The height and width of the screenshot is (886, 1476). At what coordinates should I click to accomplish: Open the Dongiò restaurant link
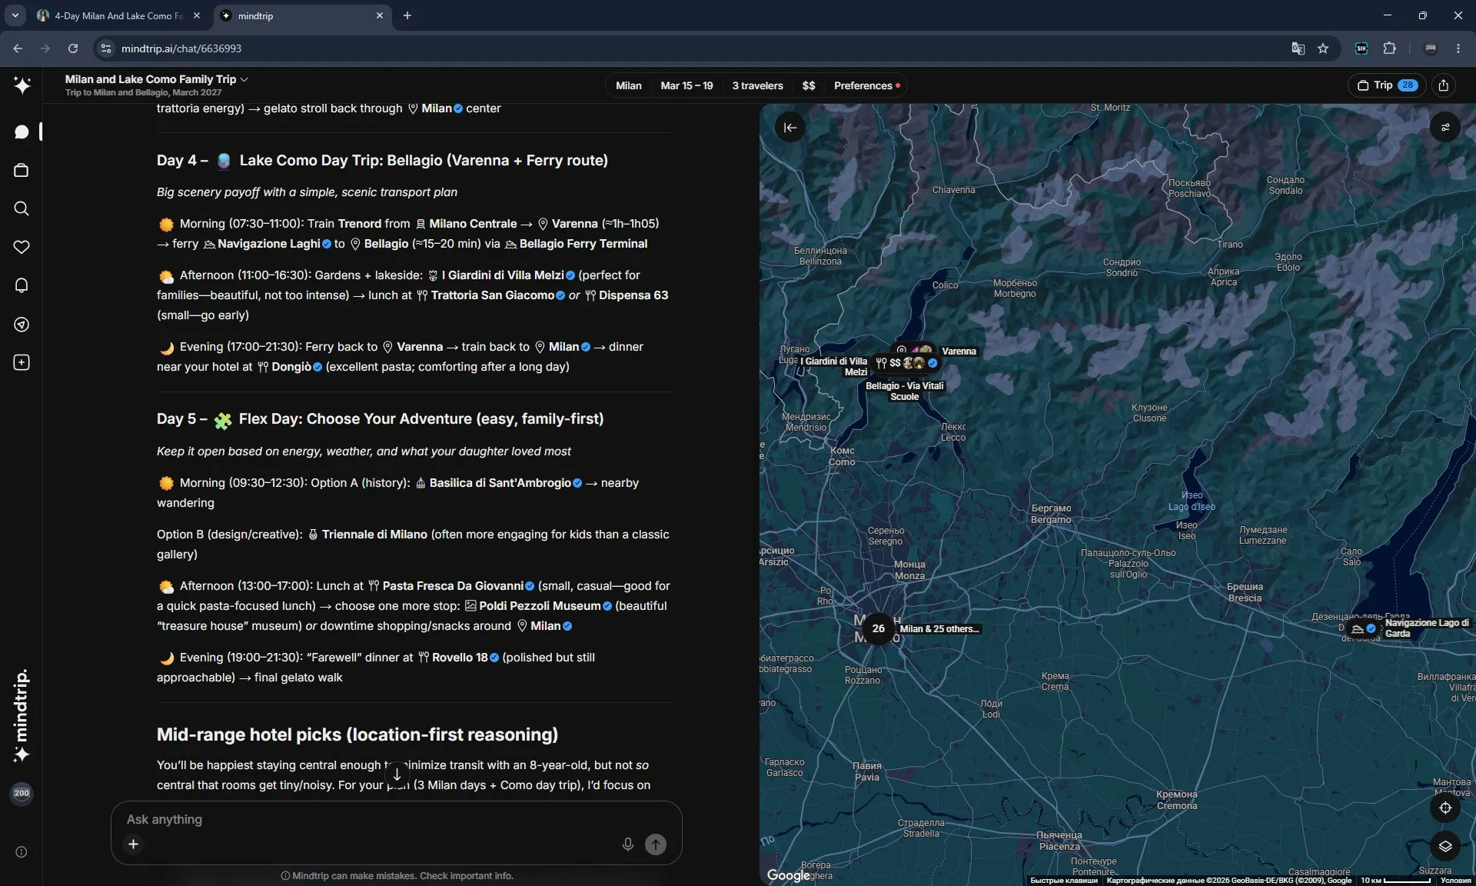(291, 367)
